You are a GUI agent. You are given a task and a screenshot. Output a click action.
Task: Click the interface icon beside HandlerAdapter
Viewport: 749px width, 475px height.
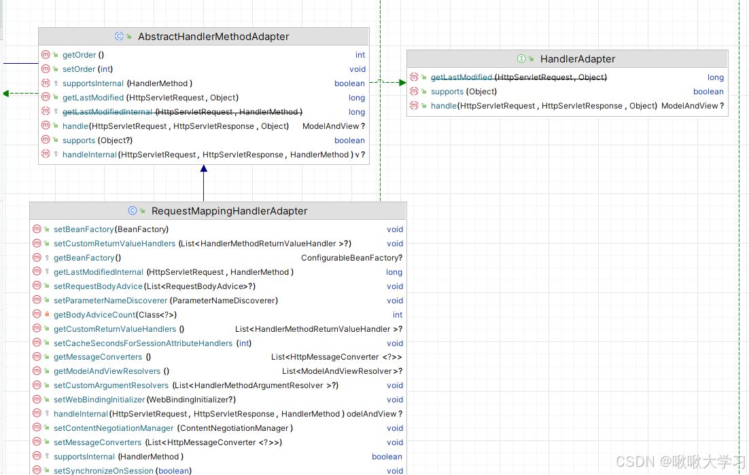click(x=521, y=58)
